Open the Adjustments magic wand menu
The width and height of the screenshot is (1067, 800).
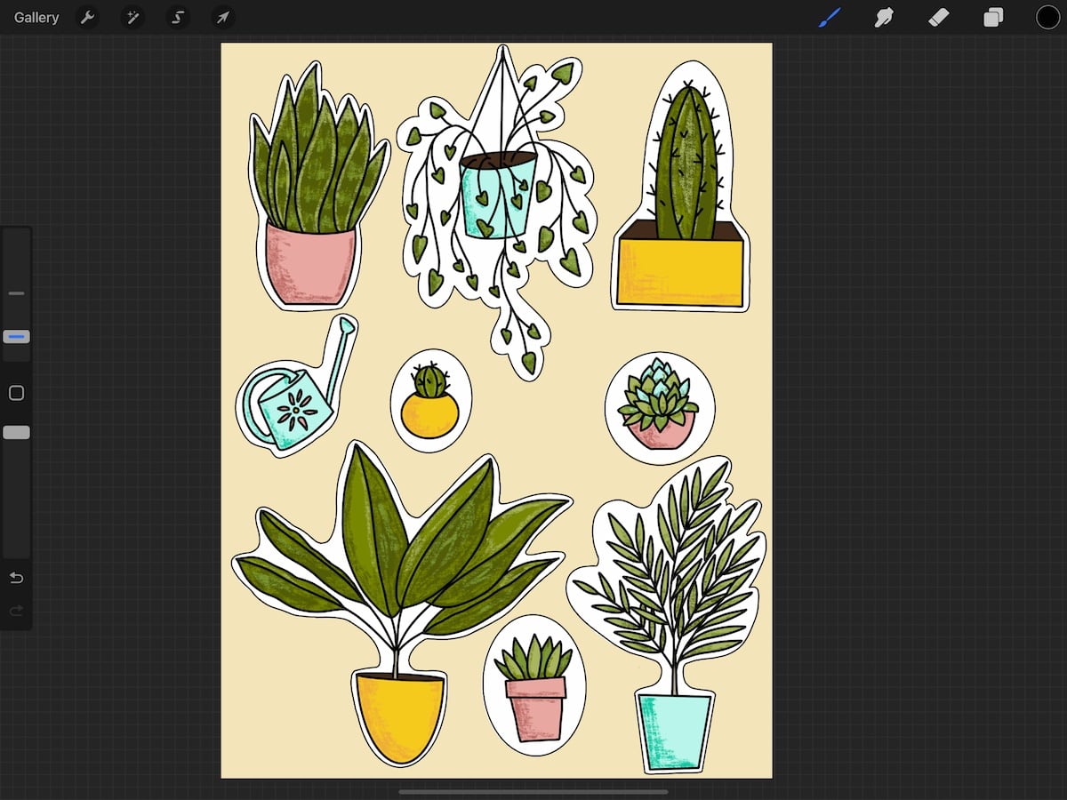point(132,17)
